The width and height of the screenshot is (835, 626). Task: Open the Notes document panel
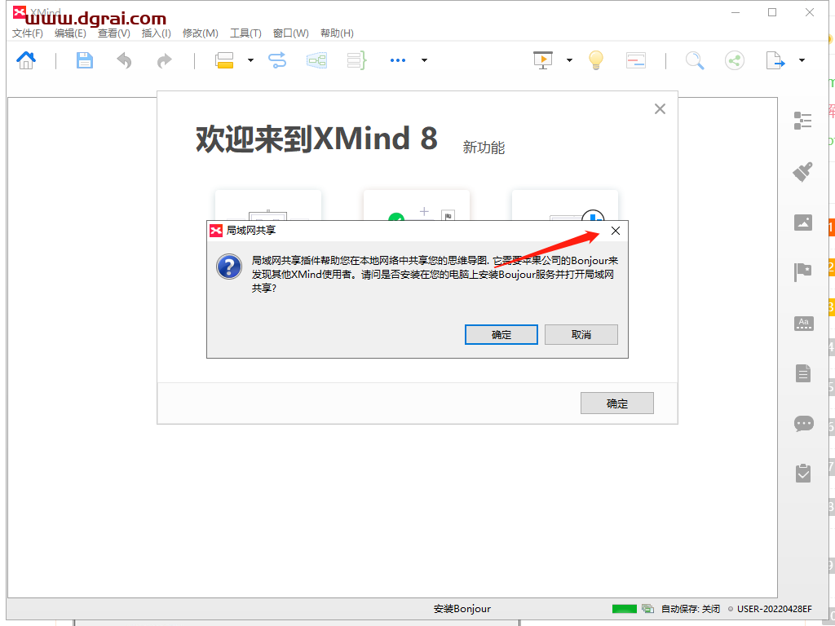pos(803,373)
